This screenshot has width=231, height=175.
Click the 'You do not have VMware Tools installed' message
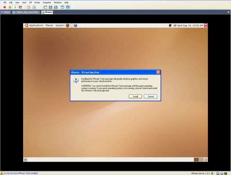tap(21, 173)
